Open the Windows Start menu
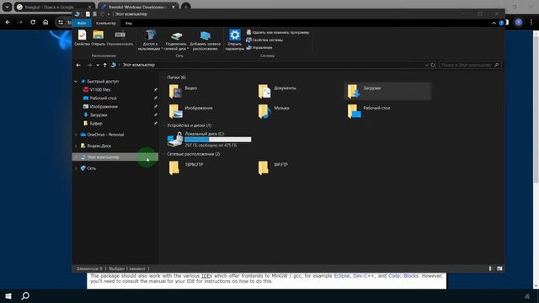The height and width of the screenshot is (303, 539). pos(8,296)
